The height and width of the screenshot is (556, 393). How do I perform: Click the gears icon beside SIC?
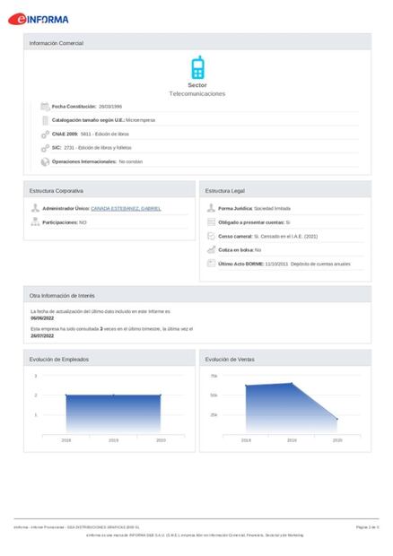click(x=45, y=148)
